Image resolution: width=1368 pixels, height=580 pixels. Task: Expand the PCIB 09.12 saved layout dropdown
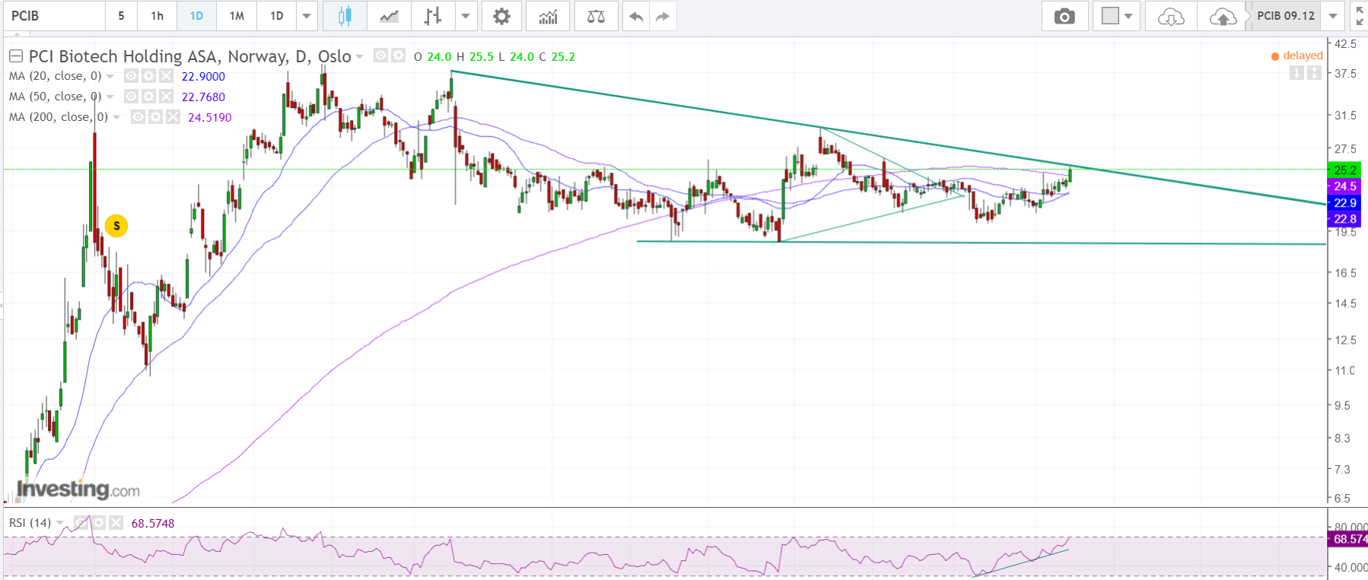(x=1332, y=16)
